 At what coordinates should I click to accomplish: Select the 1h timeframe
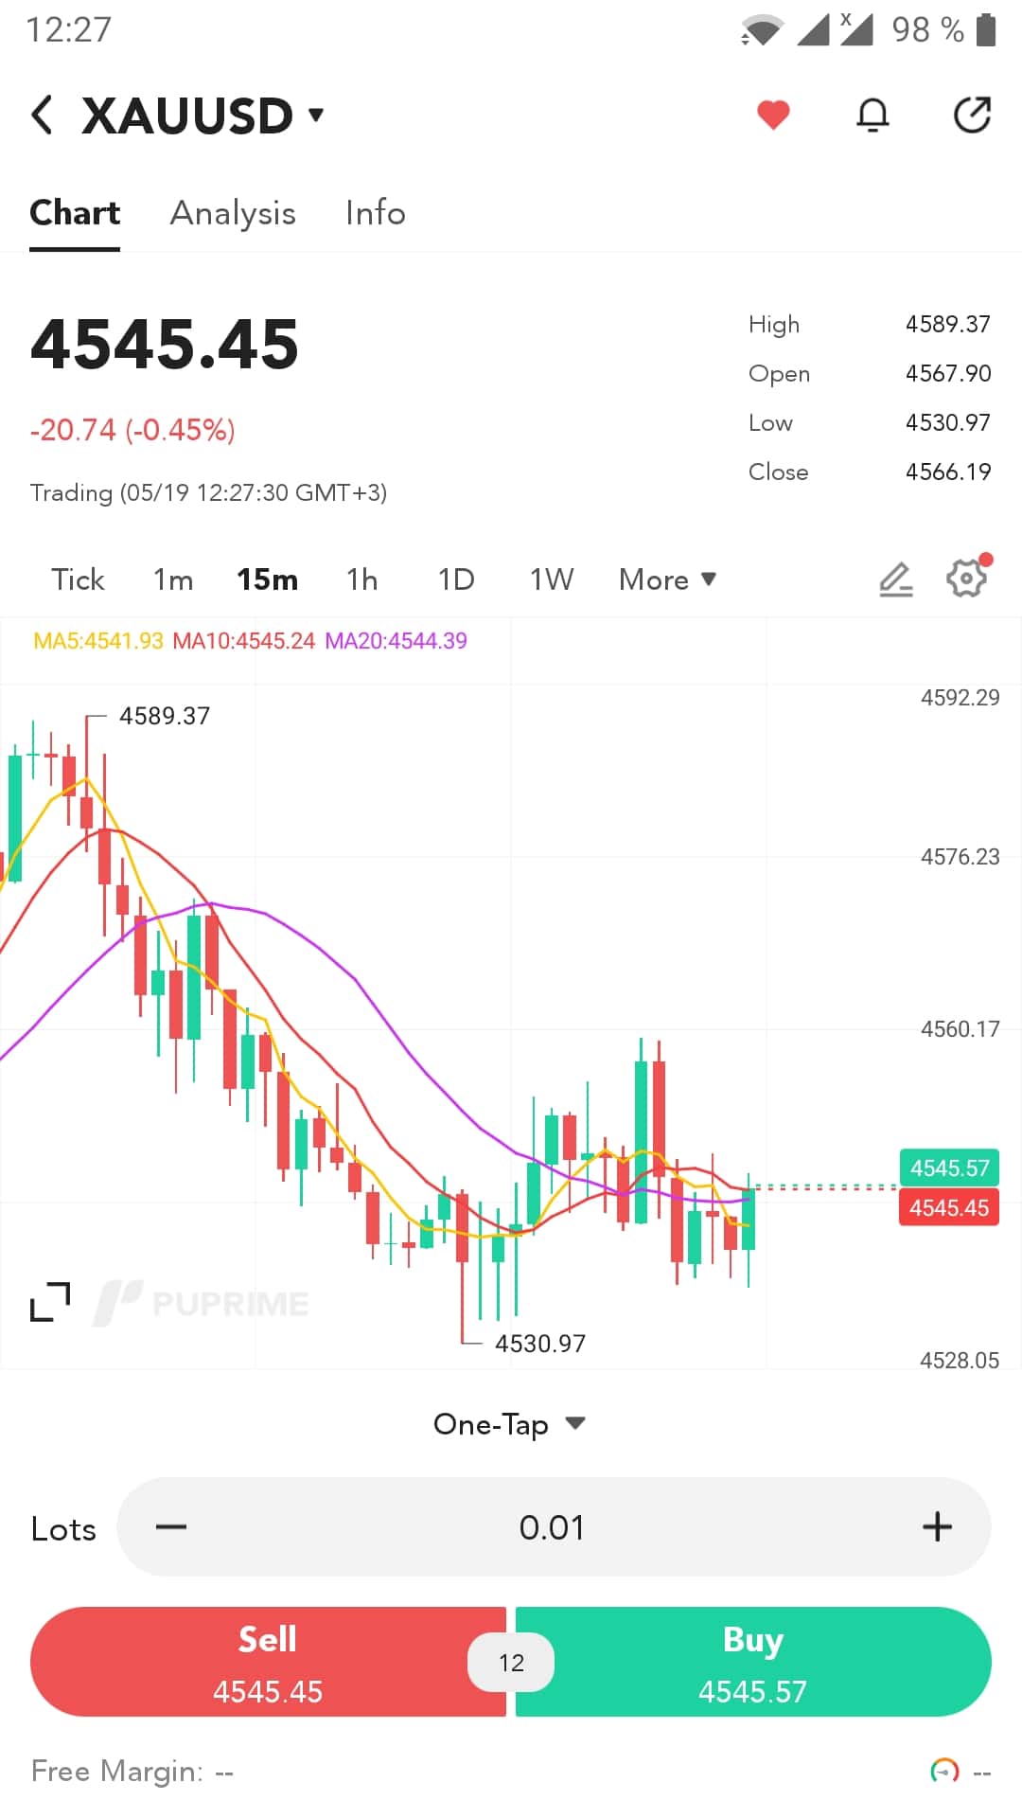361,579
